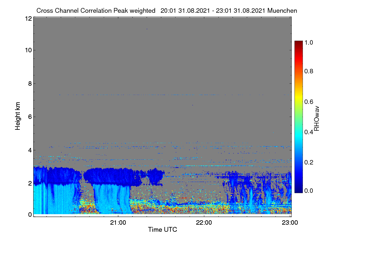Click the 0.2 colorbar label

pos(309,162)
